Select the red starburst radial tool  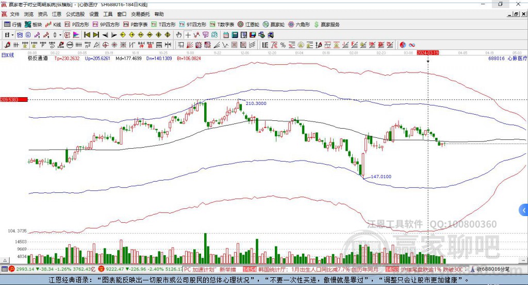point(114,45)
